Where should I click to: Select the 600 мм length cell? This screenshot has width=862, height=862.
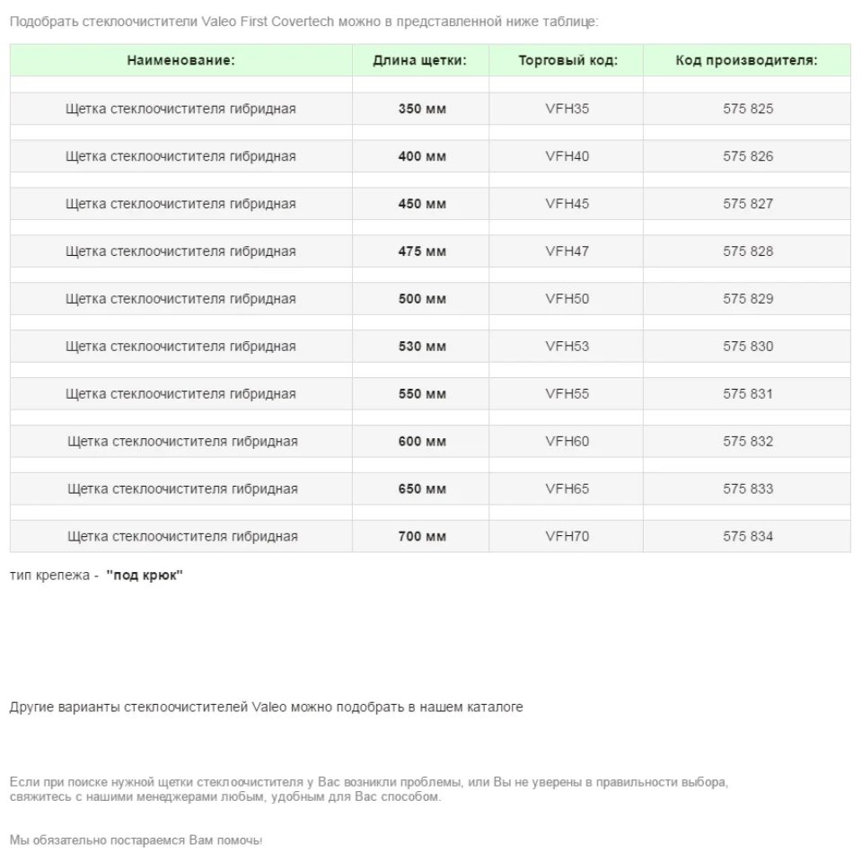(422, 442)
